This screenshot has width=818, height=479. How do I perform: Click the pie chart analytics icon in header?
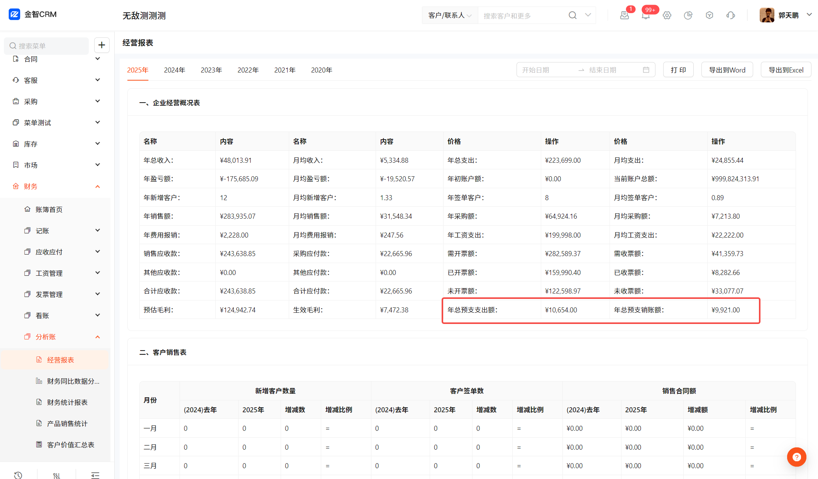[688, 15]
